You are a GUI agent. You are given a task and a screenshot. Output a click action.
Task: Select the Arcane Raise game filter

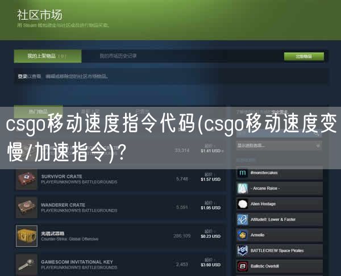pyautogui.click(x=280, y=189)
